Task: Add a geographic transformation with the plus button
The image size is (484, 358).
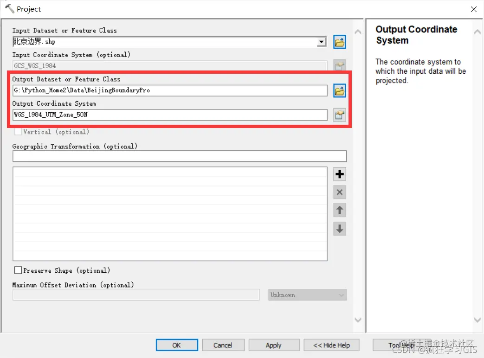Action: coord(340,174)
